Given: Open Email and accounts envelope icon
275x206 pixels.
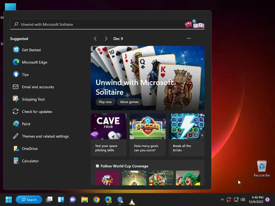Looking at the screenshot, I should (x=16, y=87).
